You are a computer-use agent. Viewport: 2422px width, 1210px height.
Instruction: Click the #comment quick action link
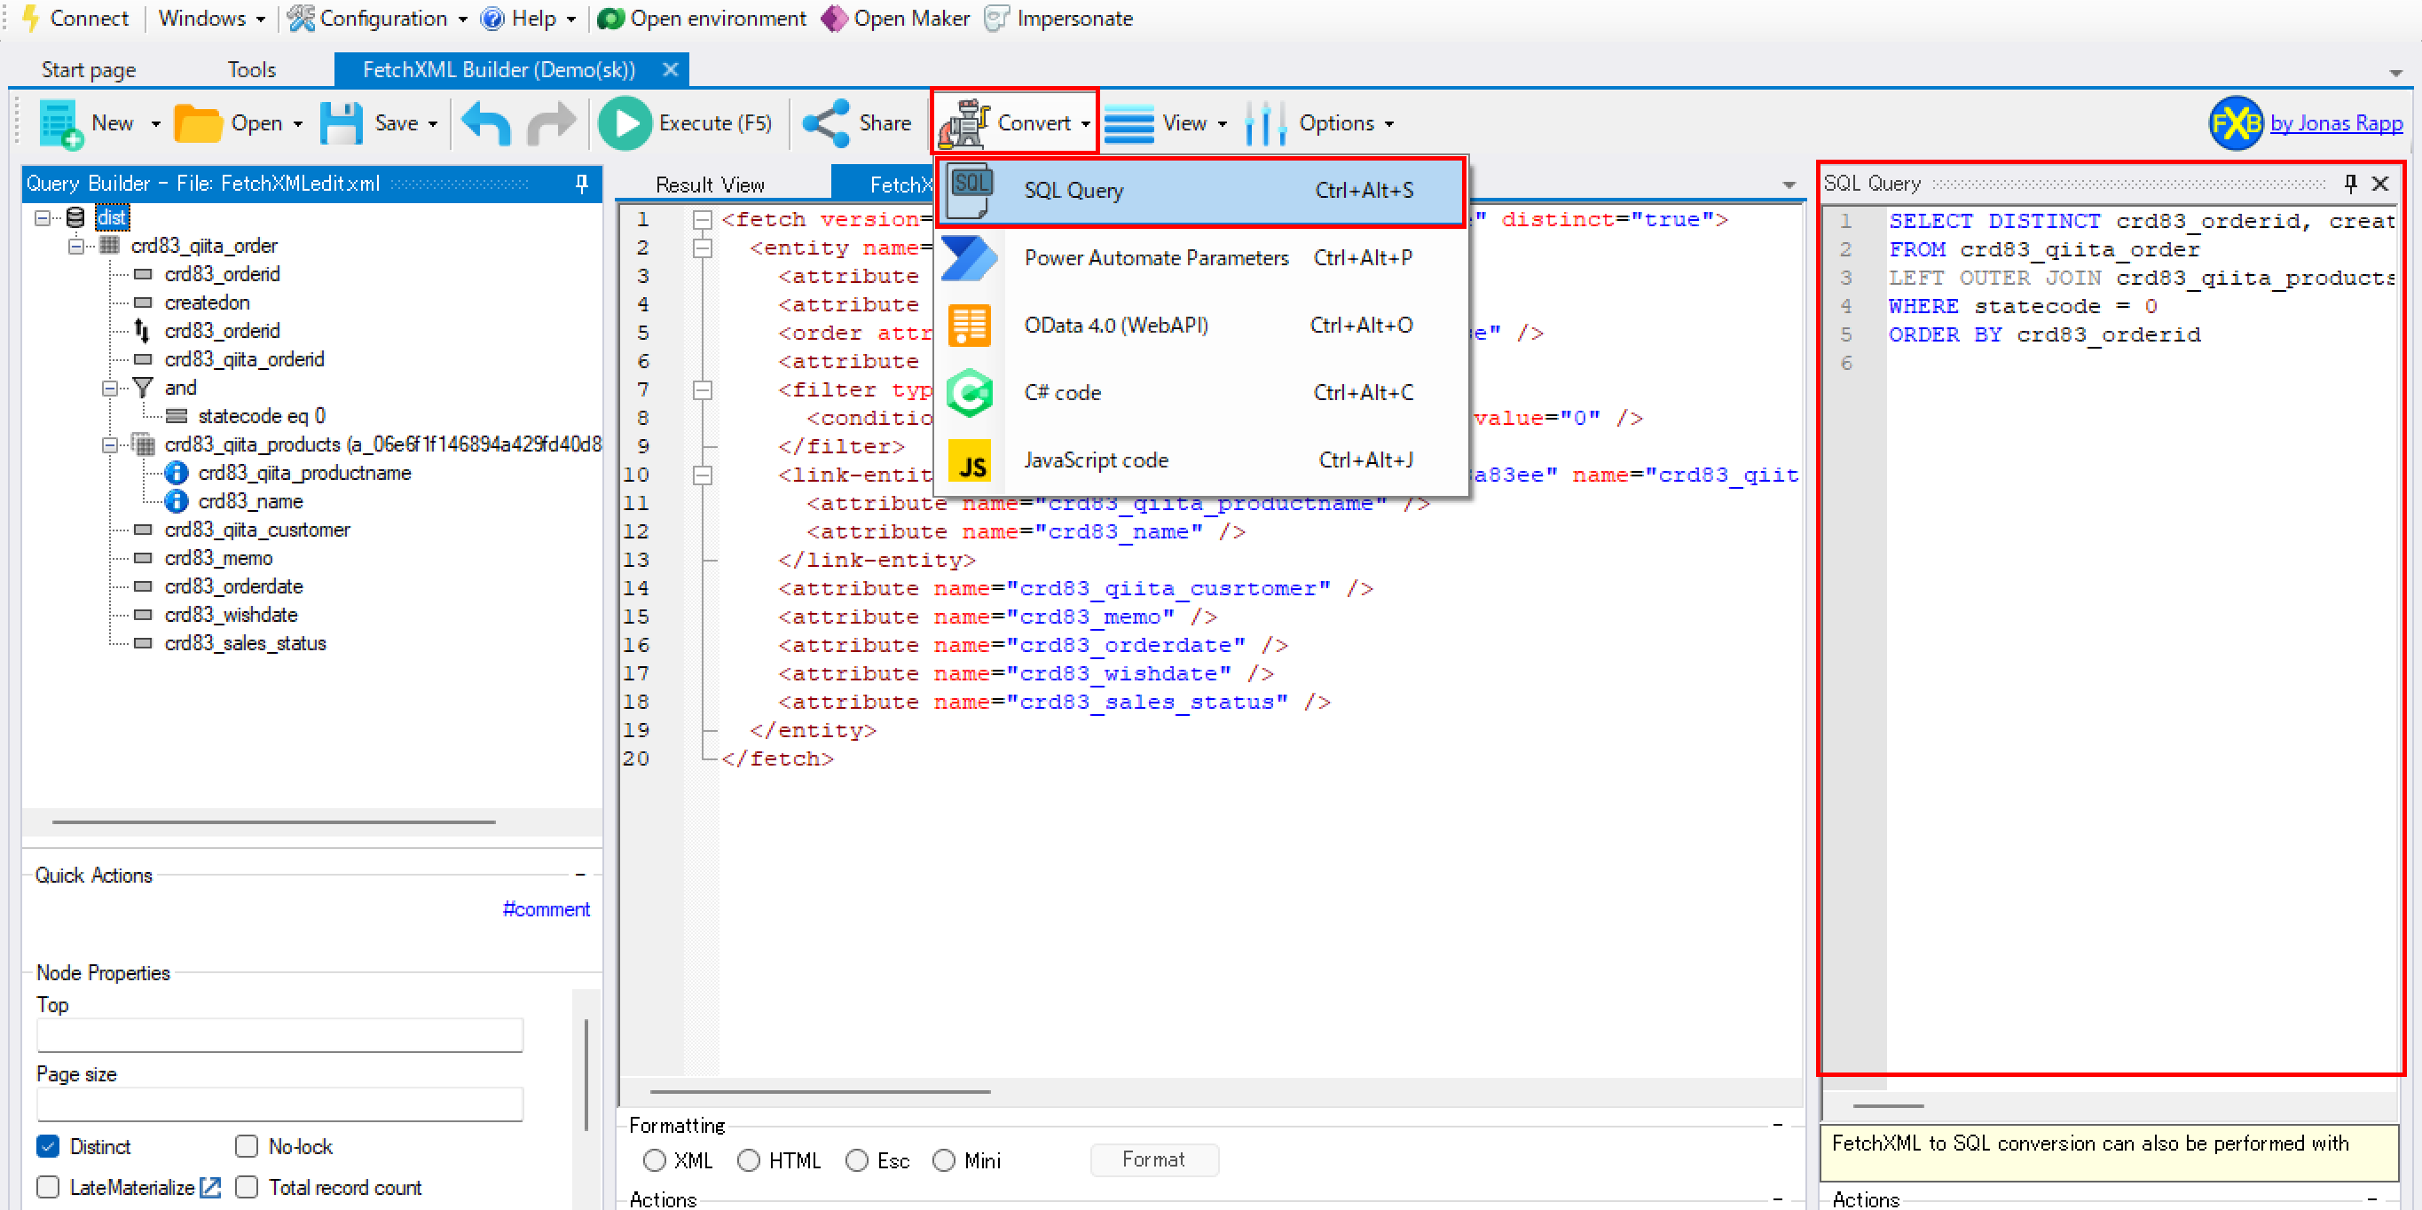pyautogui.click(x=547, y=909)
